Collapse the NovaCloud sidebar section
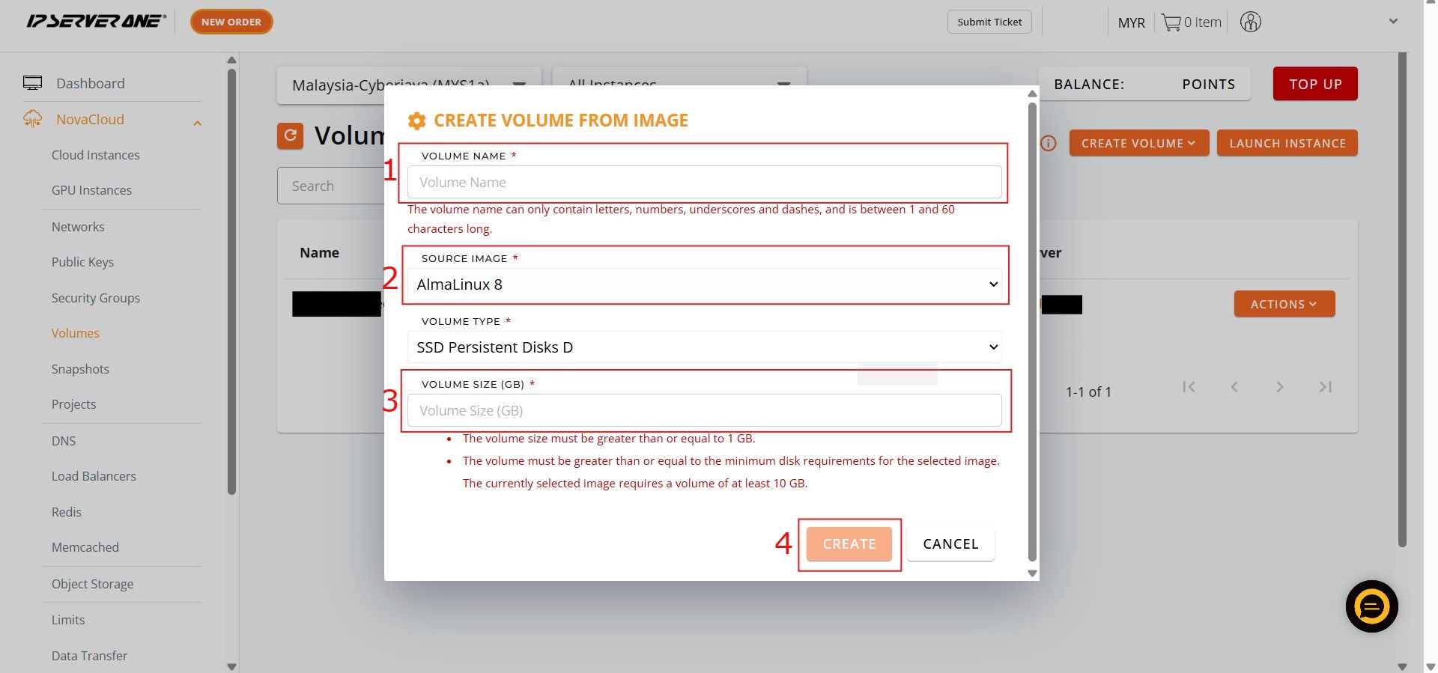1438x673 pixels. [198, 123]
